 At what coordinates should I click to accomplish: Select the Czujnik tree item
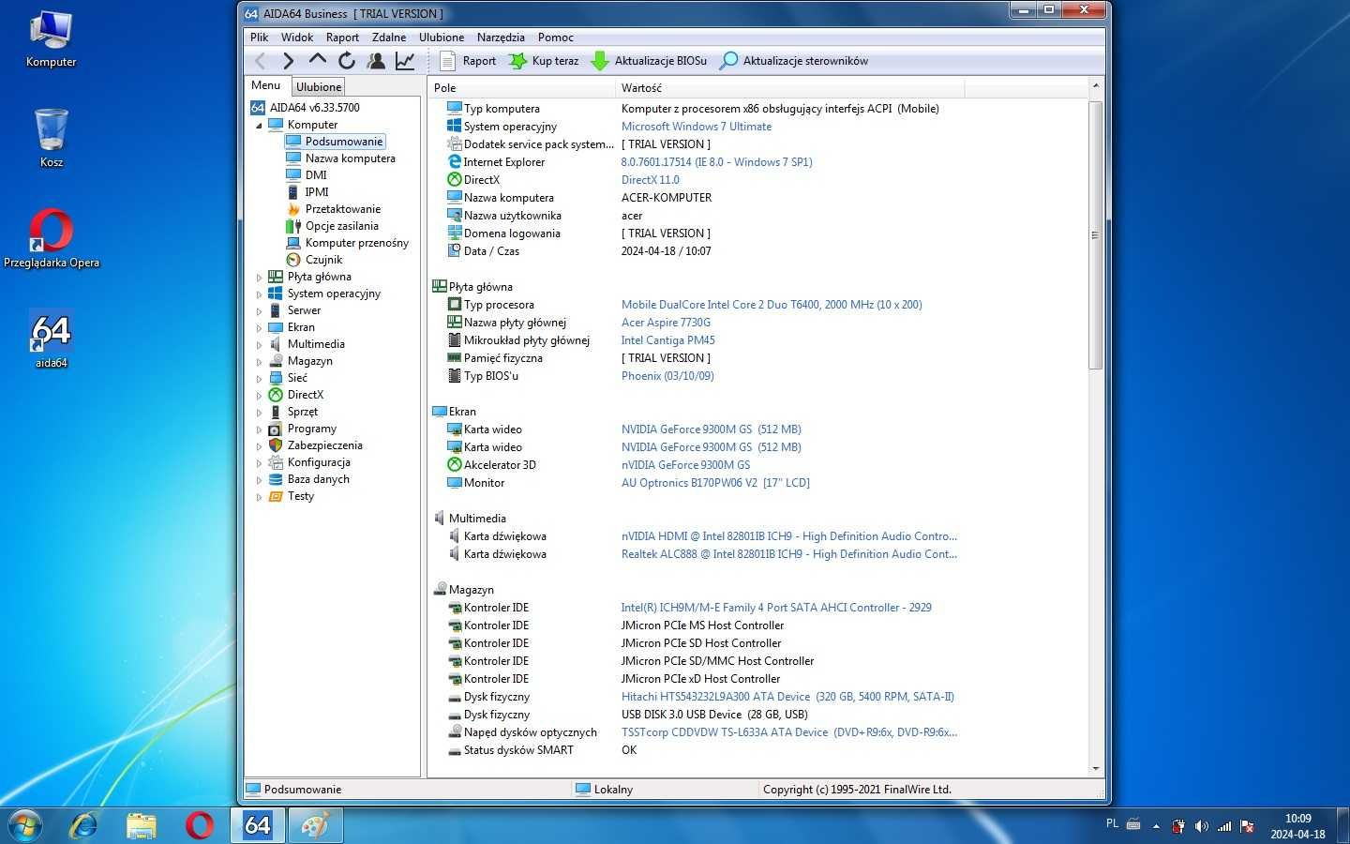click(x=323, y=260)
